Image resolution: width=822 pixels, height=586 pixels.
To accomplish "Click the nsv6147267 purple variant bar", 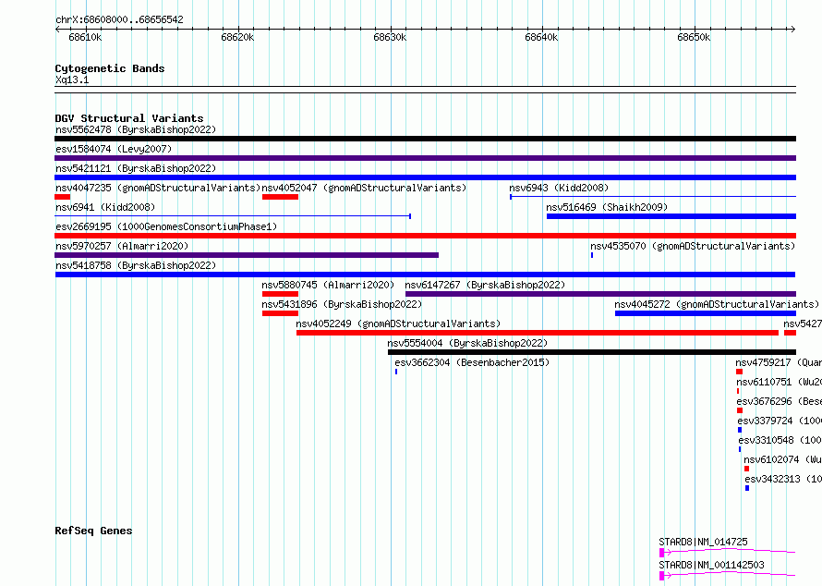I will pyautogui.click(x=600, y=294).
